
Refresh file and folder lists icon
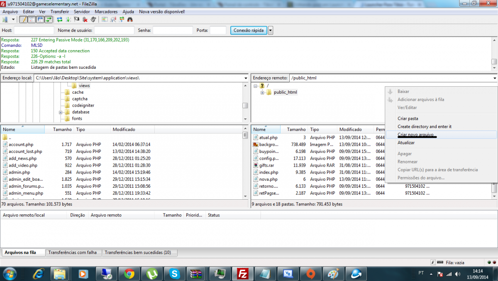[60, 19]
